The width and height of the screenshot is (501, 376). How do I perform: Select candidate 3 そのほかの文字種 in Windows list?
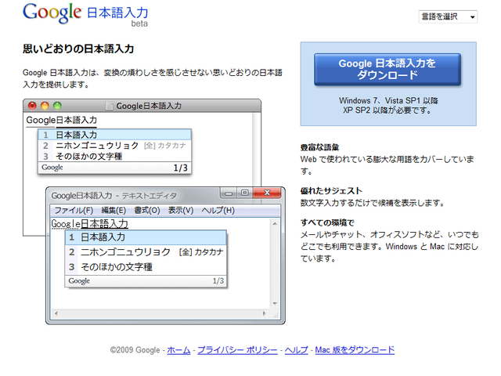click(x=146, y=266)
